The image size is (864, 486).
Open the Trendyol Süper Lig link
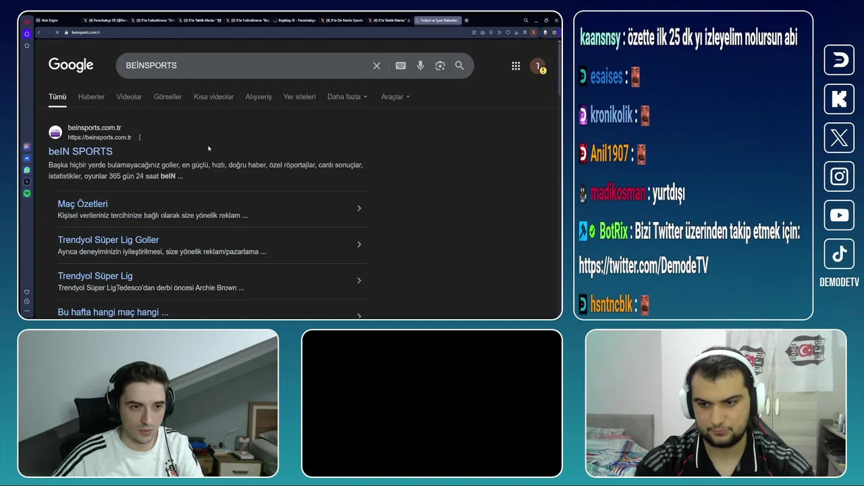click(95, 276)
